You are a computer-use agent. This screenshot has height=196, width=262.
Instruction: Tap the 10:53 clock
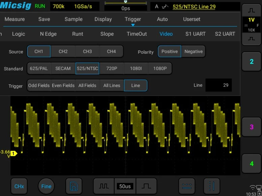(x=251, y=194)
